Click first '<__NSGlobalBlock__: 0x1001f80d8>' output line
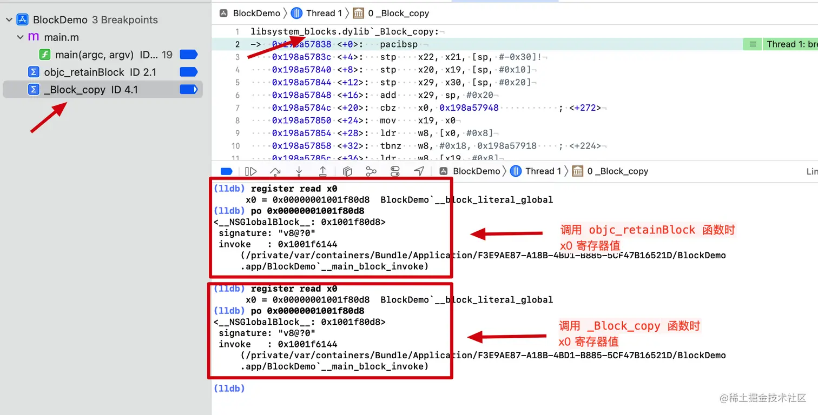This screenshot has width=818, height=415. point(300,222)
